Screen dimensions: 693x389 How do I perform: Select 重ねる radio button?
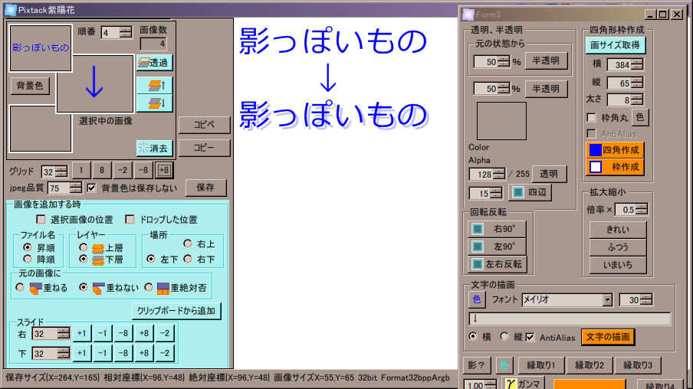[20, 287]
